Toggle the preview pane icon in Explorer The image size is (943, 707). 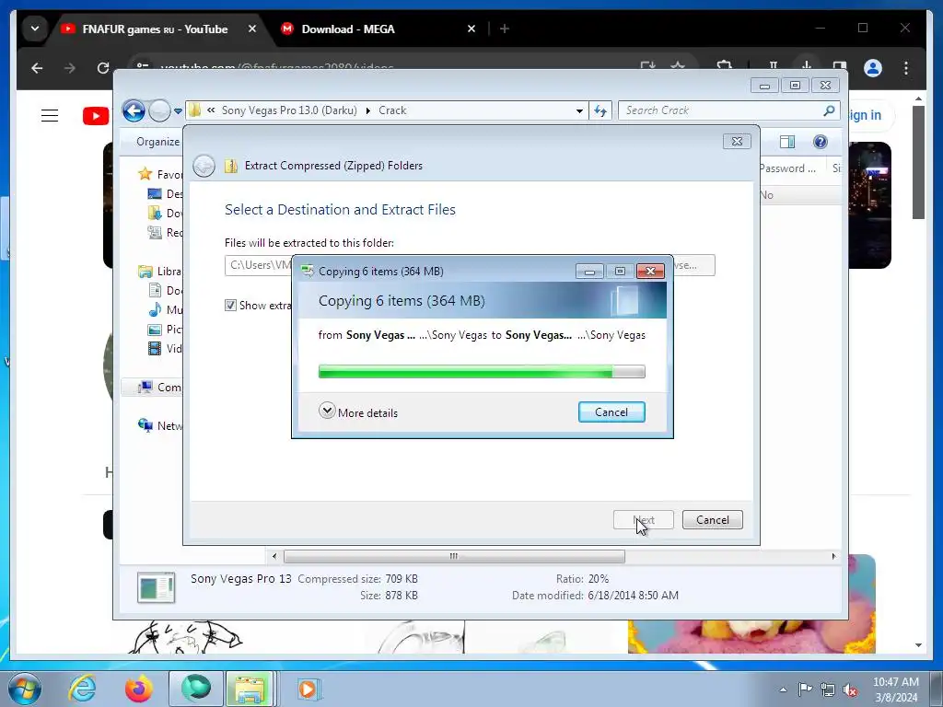click(787, 142)
